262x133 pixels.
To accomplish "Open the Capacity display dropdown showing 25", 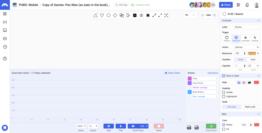I will 253,66.
